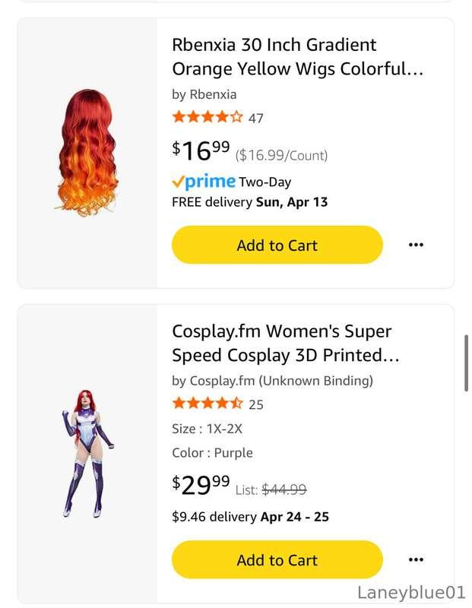Open the 47 reviews count for the wig
This screenshot has width=472, height=608.
(256, 118)
